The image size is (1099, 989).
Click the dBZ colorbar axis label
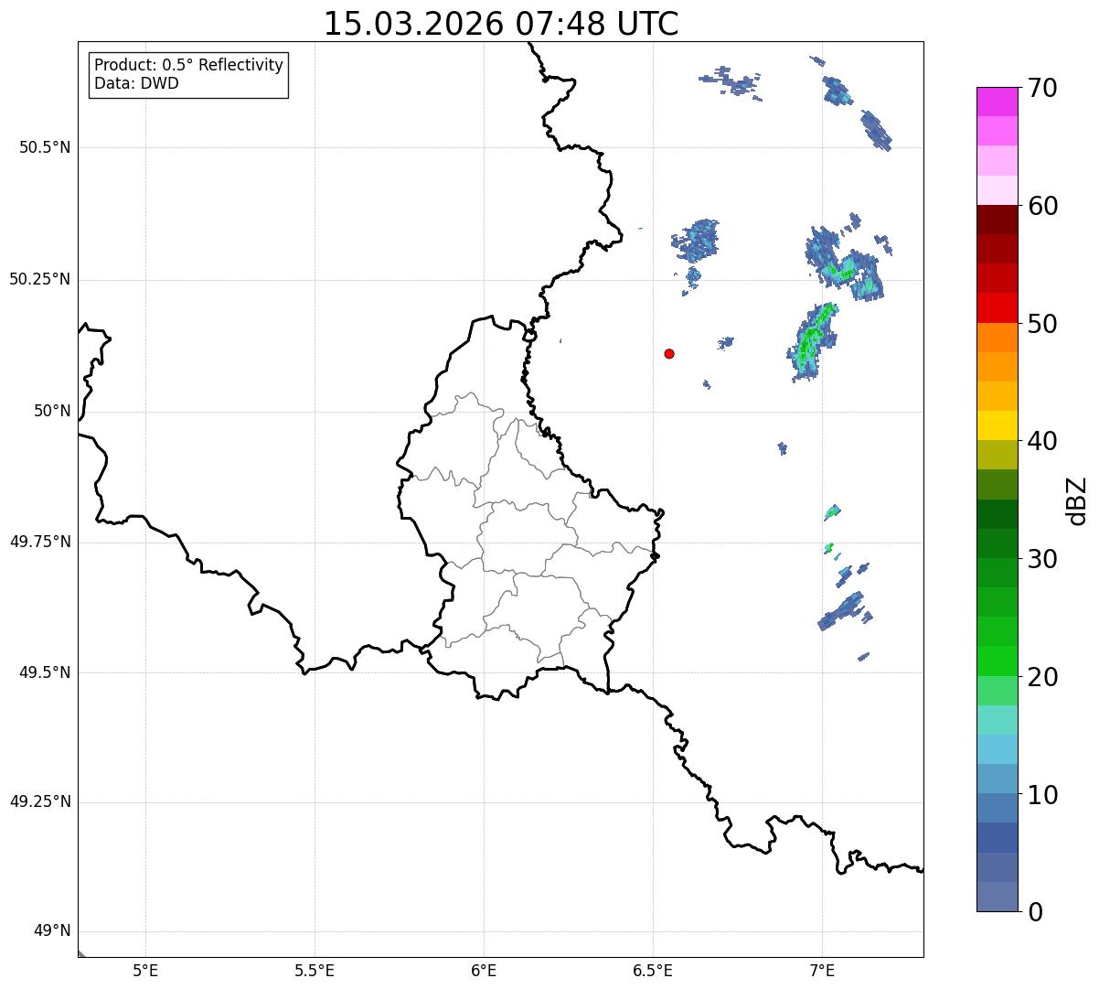coord(1077,500)
